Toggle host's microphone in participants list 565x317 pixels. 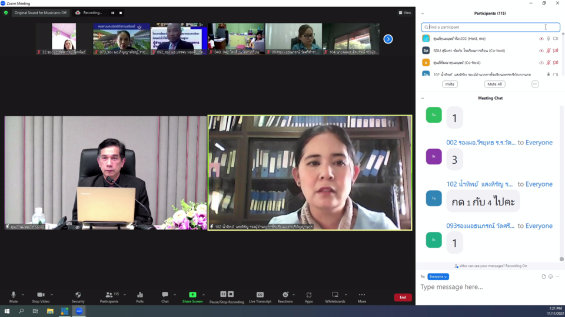pos(549,39)
